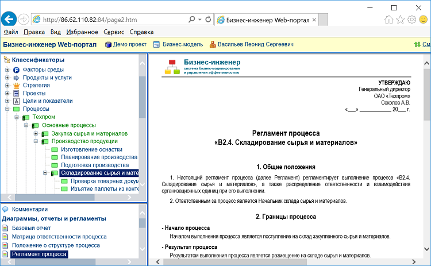Go back with the browser Back arrow
This screenshot has height=266, width=431.
tap(9, 19)
